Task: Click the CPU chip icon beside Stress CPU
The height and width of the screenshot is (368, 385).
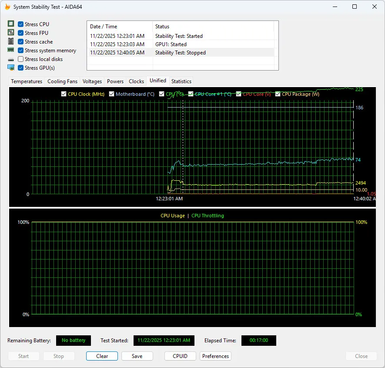Action: pos(11,24)
